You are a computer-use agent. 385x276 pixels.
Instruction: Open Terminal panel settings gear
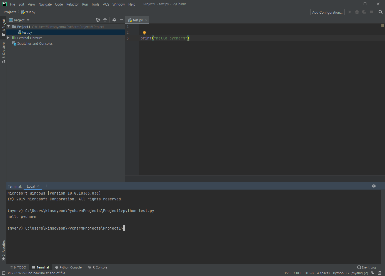tap(374, 186)
